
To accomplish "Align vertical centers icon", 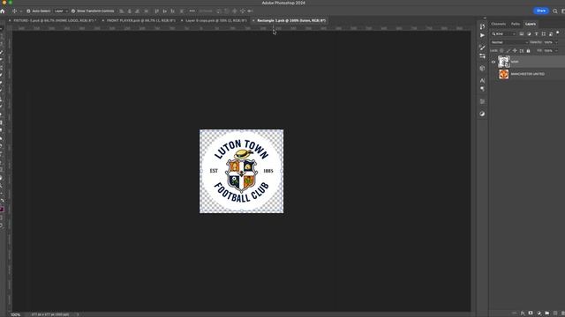I will tap(165, 11).
